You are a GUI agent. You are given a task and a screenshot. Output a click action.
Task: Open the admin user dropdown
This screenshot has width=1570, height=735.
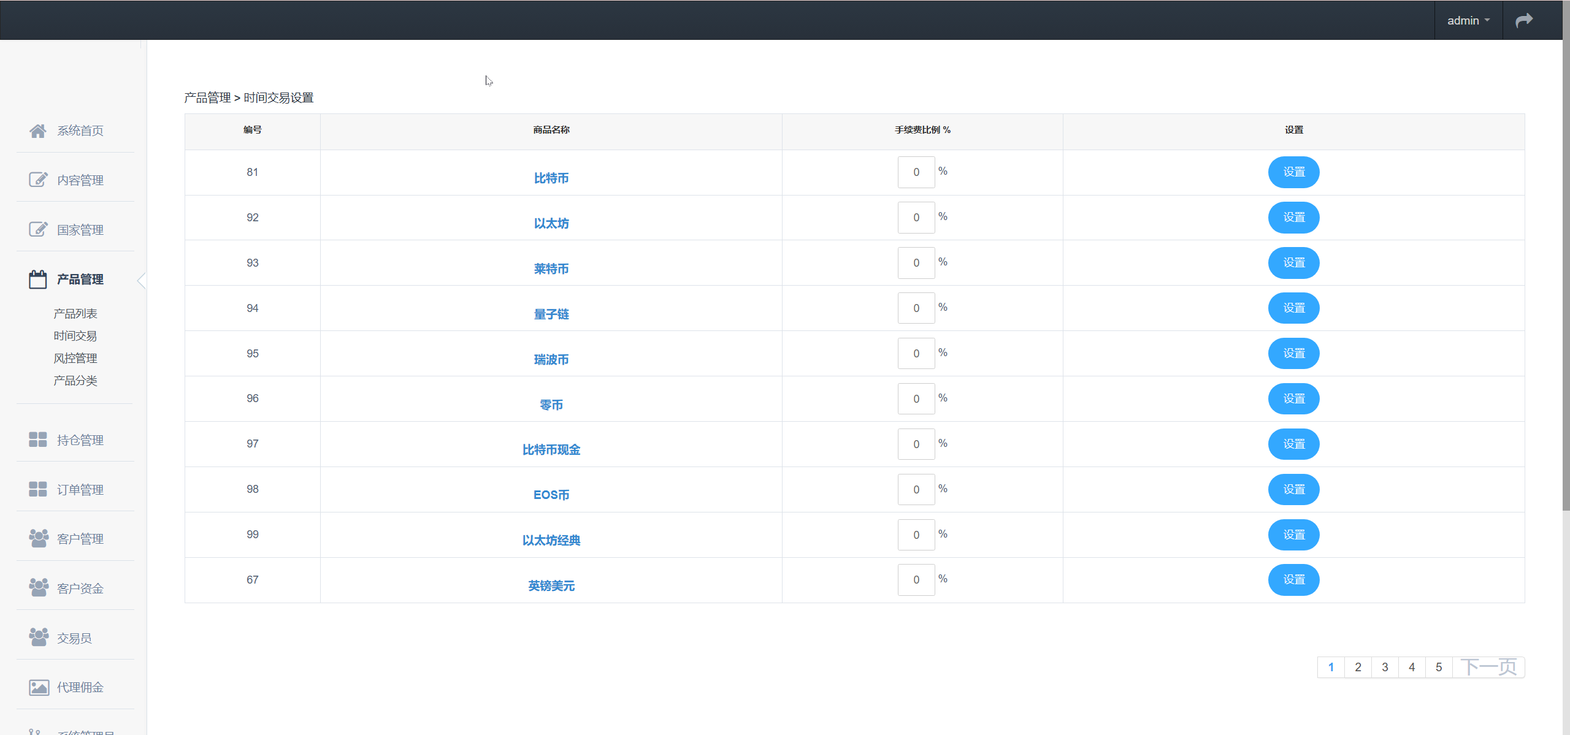click(x=1468, y=20)
